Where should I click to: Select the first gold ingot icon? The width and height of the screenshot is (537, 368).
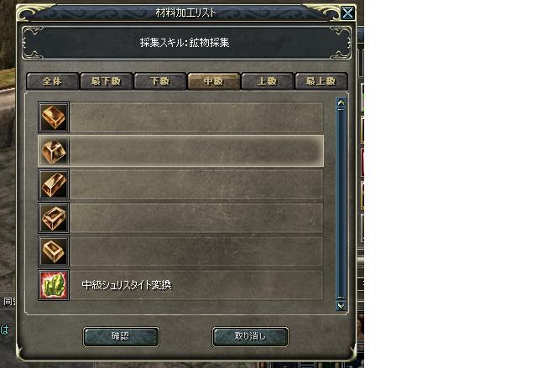[54, 117]
